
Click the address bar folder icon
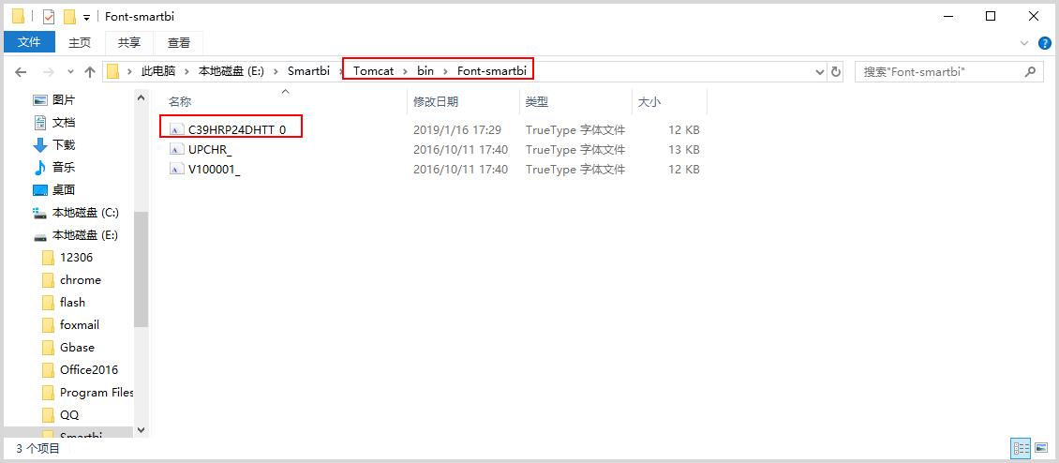pyautogui.click(x=112, y=71)
